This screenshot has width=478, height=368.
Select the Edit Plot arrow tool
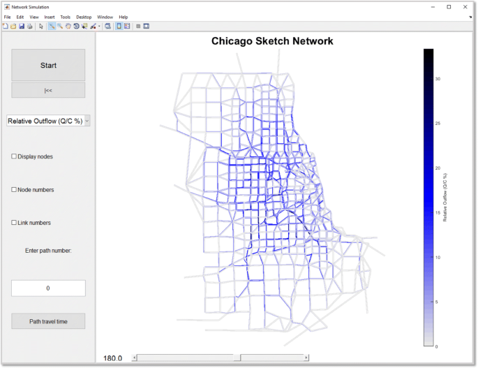click(41, 27)
